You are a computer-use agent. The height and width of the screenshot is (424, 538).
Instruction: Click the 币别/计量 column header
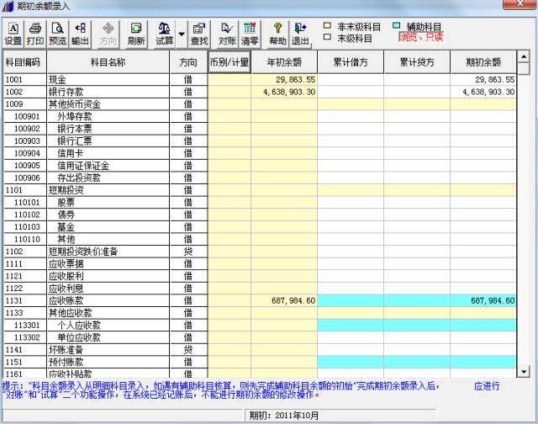click(229, 61)
